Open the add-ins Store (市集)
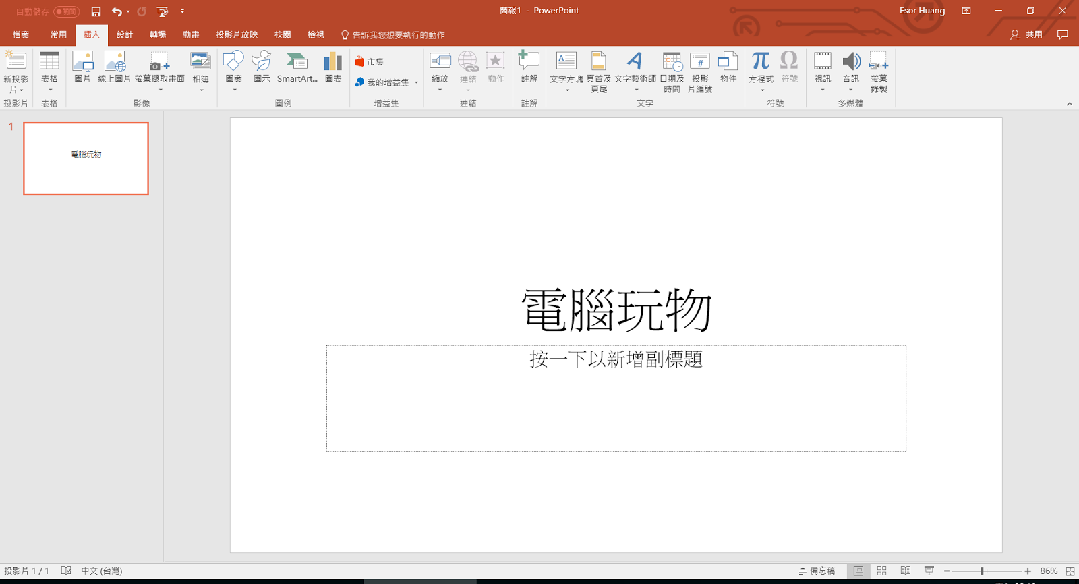The width and height of the screenshot is (1079, 584). pos(370,61)
